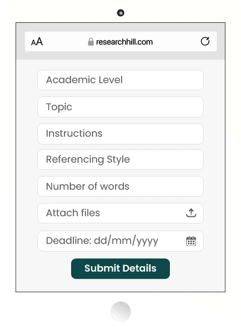Click the Deadline dd/mm/yyyy text
241x330 pixels.
click(102, 241)
